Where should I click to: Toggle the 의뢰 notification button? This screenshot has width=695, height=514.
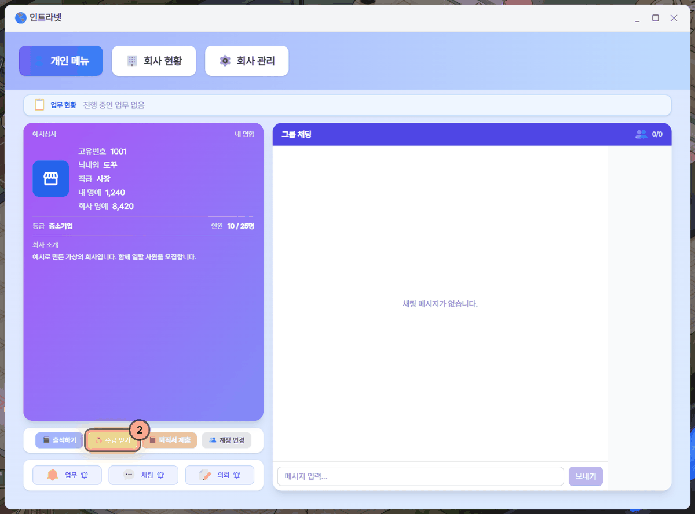220,475
